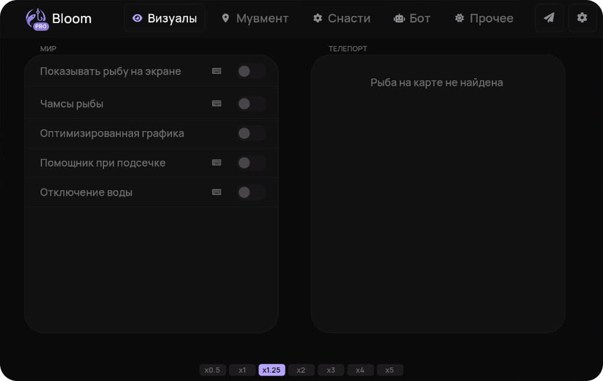Choose the x3 scale option

[x=330, y=370]
